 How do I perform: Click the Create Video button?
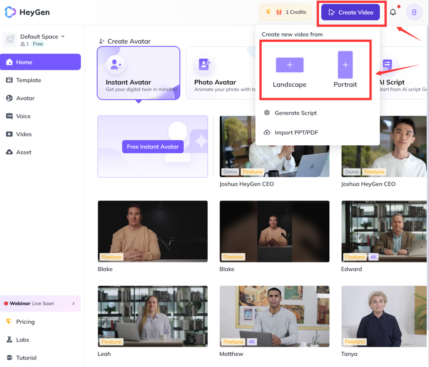click(350, 12)
